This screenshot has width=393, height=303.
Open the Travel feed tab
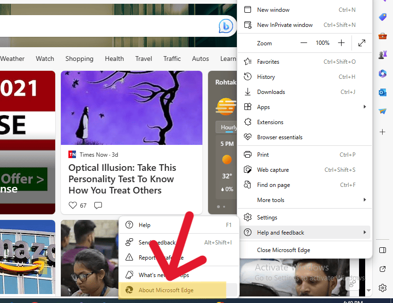point(143,59)
